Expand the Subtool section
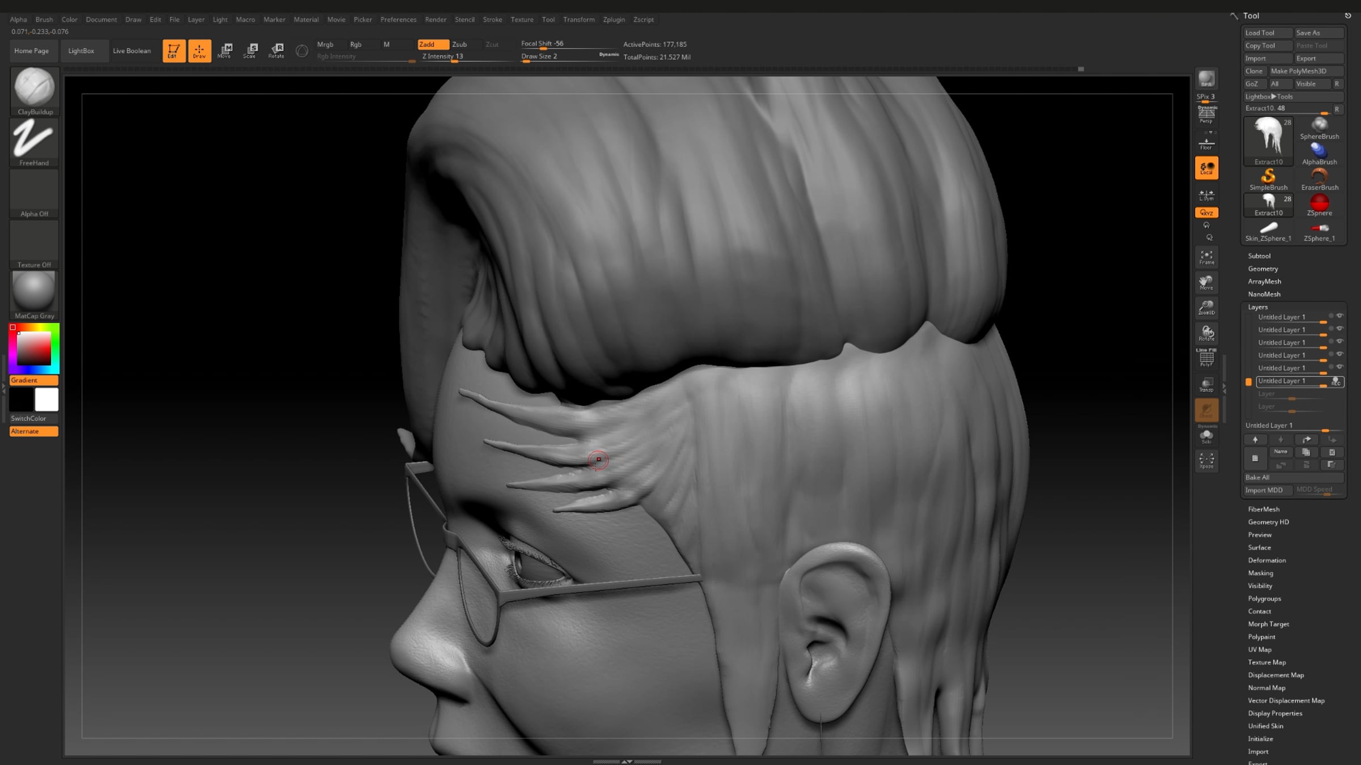Image resolution: width=1361 pixels, height=765 pixels. coord(1259,256)
